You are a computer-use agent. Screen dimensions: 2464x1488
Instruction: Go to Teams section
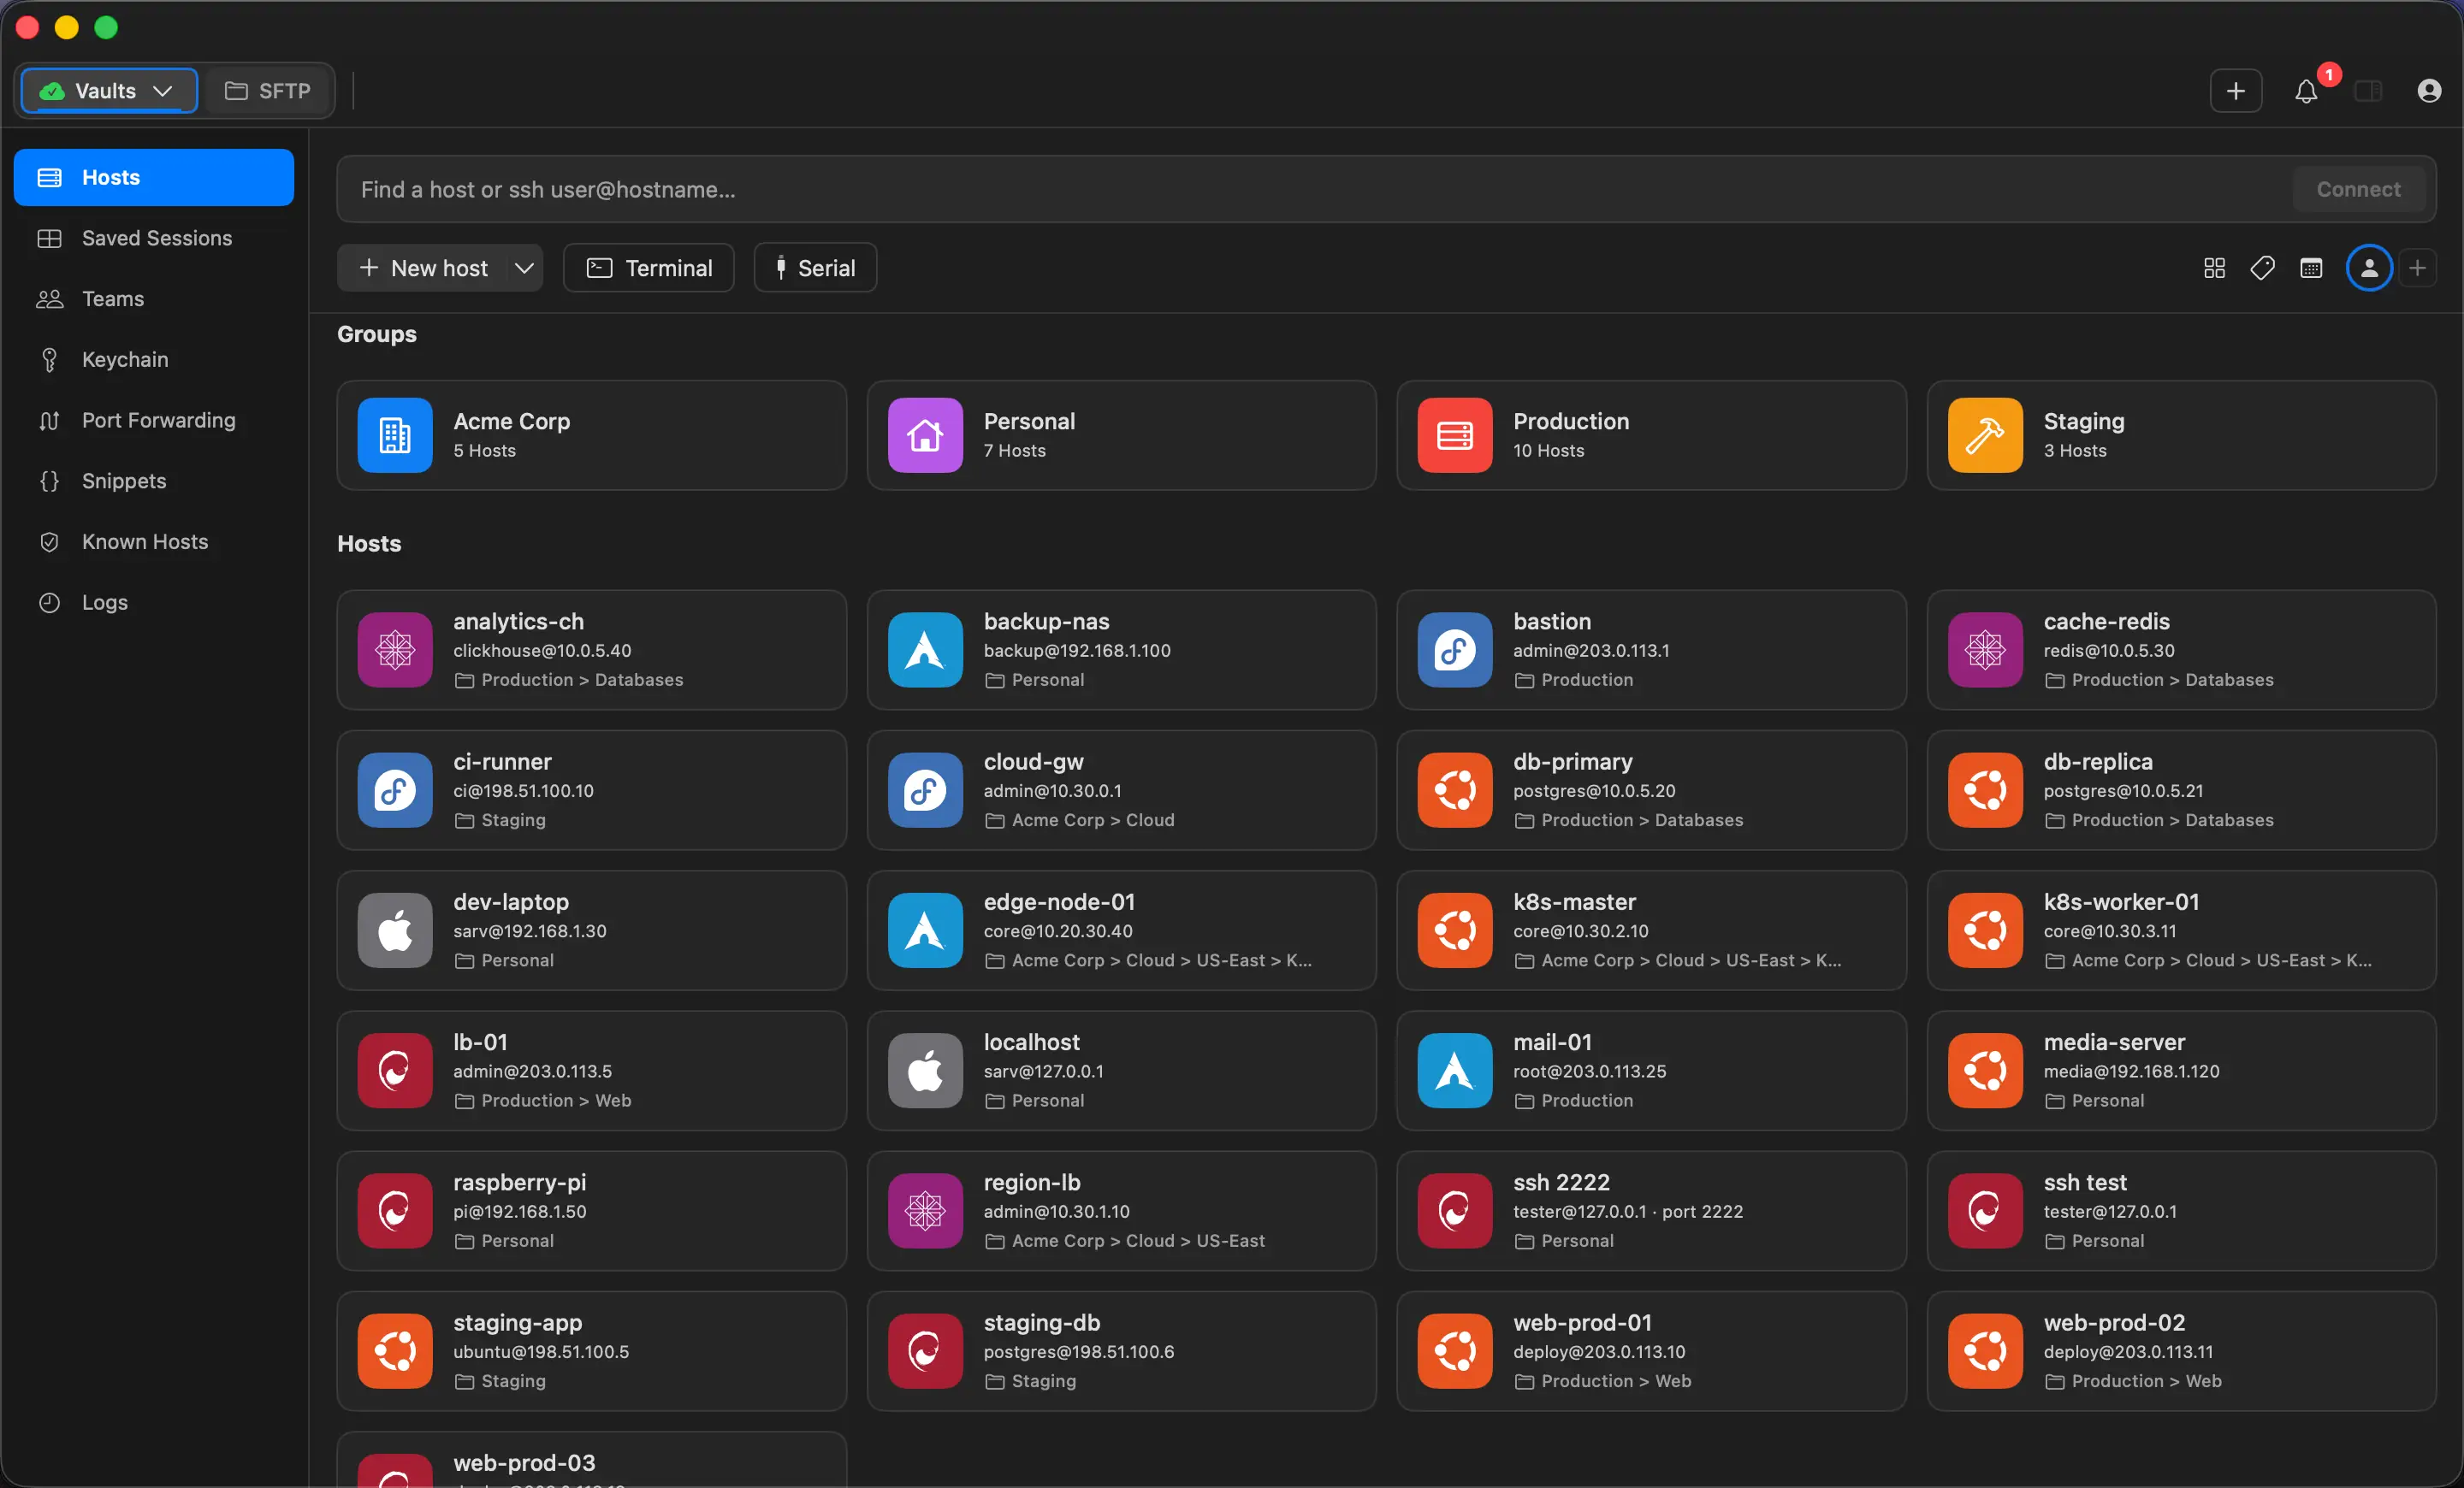(154, 298)
